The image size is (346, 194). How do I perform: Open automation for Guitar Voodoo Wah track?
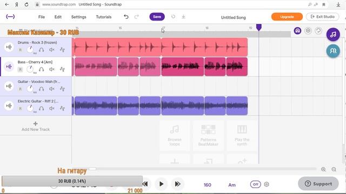pos(63,89)
